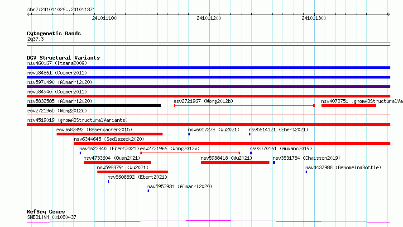This screenshot has height=227, width=403.
Task: Click the nsv3370161 (Audano2019) variant label
Action: click(x=281, y=148)
